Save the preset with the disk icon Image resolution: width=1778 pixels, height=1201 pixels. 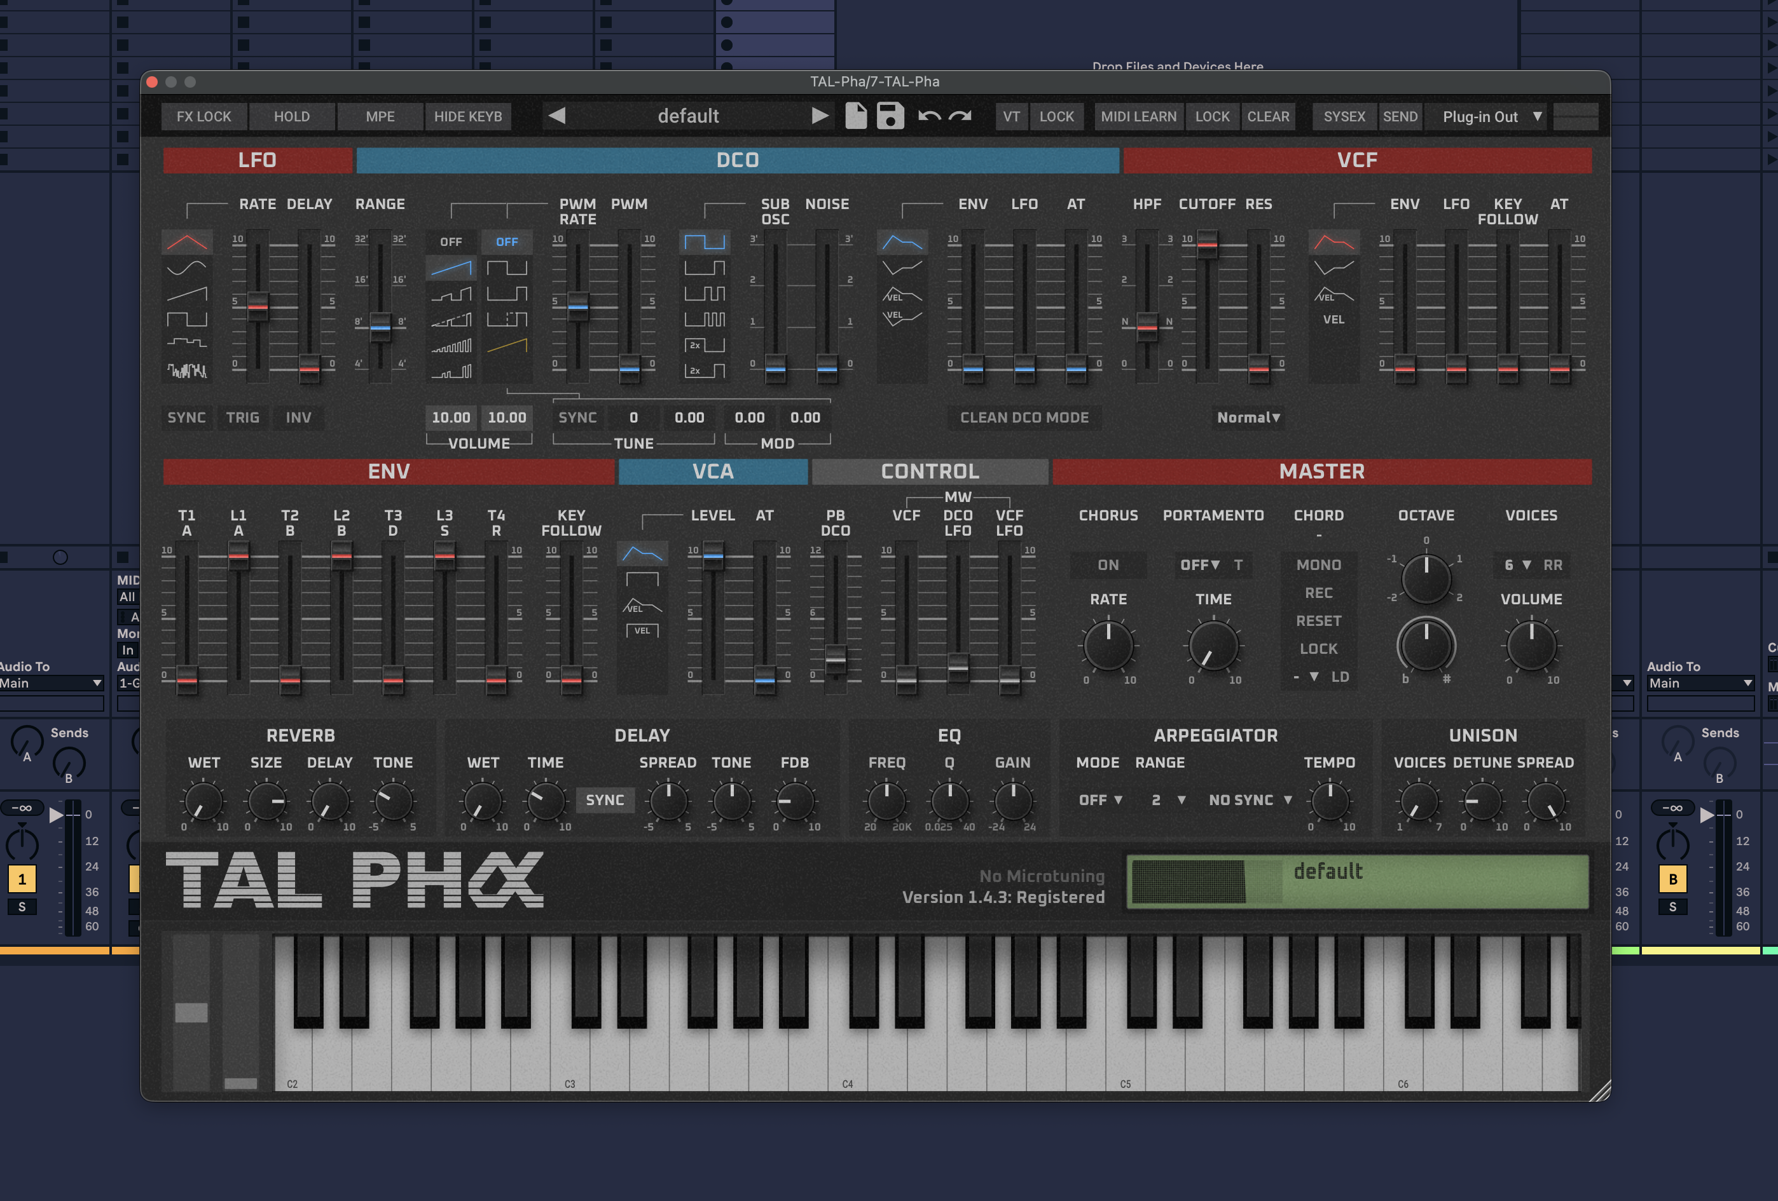pyautogui.click(x=890, y=116)
